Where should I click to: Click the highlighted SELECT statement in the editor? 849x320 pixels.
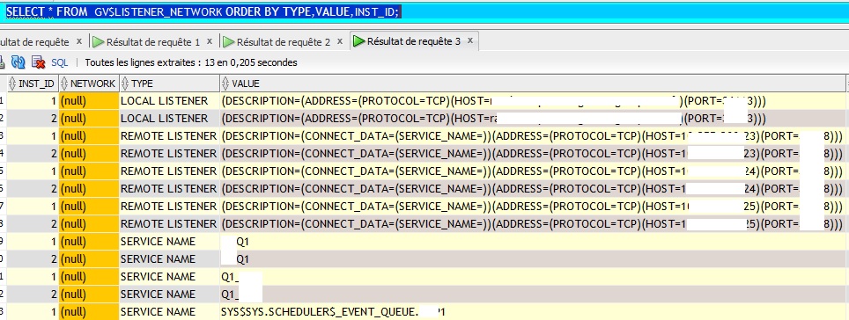click(x=203, y=12)
